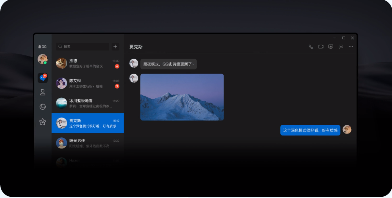
Task: Click the plus icon next to search
Action: [x=115, y=47]
